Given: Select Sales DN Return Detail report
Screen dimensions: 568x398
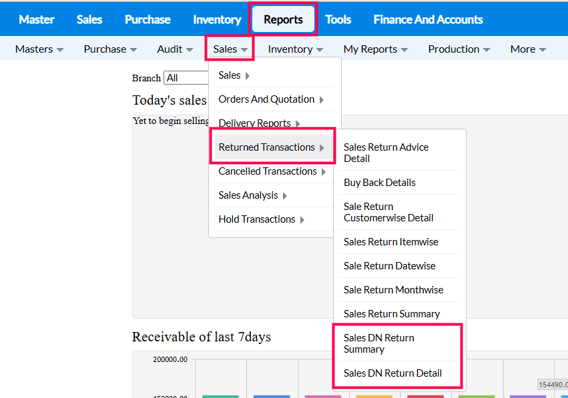Looking at the screenshot, I should click(392, 373).
